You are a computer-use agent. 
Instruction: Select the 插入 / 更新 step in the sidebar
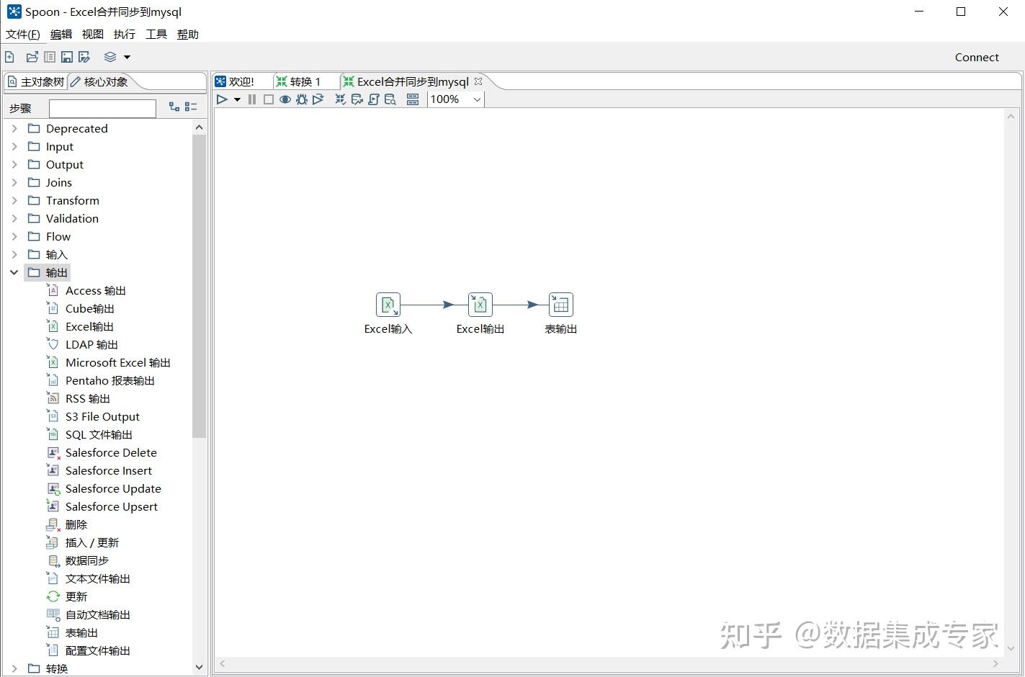coord(91,542)
